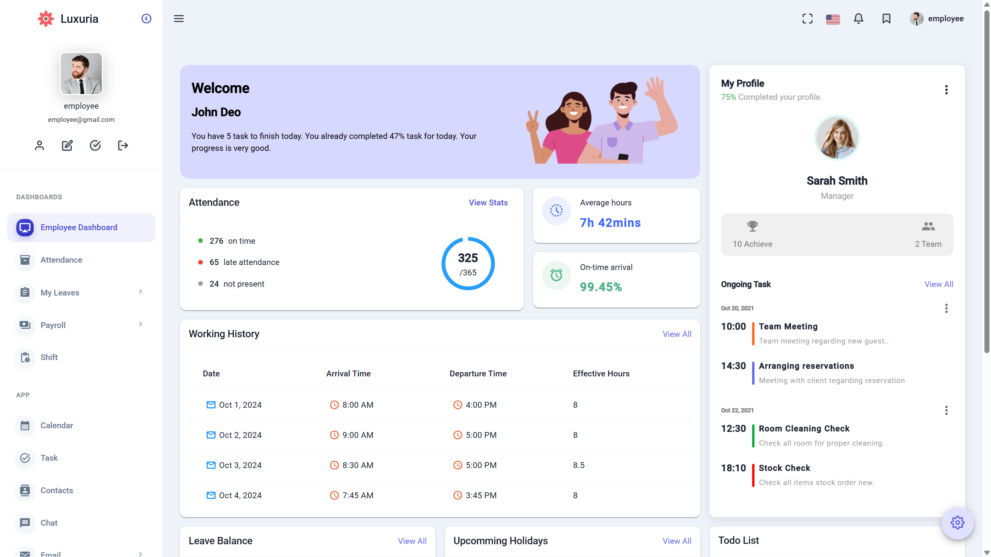Viewport: 991px width, 557px height.
Task: Open language selector US flag
Action: (833, 19)
